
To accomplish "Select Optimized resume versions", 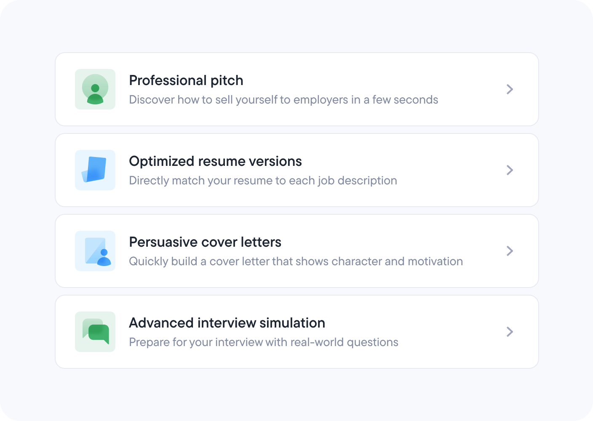I will (216, 161).
